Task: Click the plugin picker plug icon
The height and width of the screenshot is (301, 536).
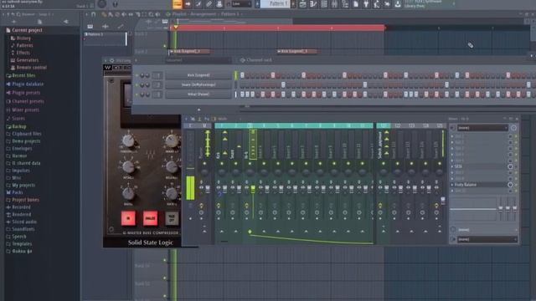Action: 366,4
